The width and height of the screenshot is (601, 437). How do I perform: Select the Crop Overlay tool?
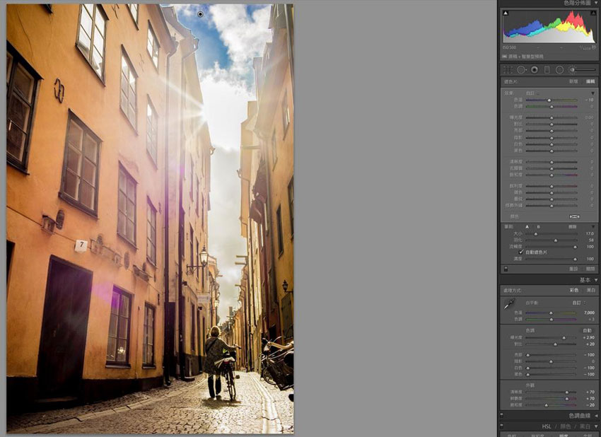(507, 70)
